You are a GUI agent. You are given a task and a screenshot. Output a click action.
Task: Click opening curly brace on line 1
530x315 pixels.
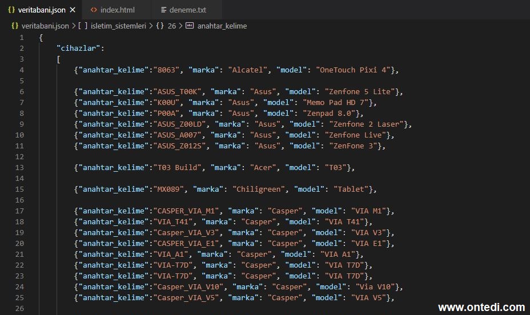pos(41,38)
